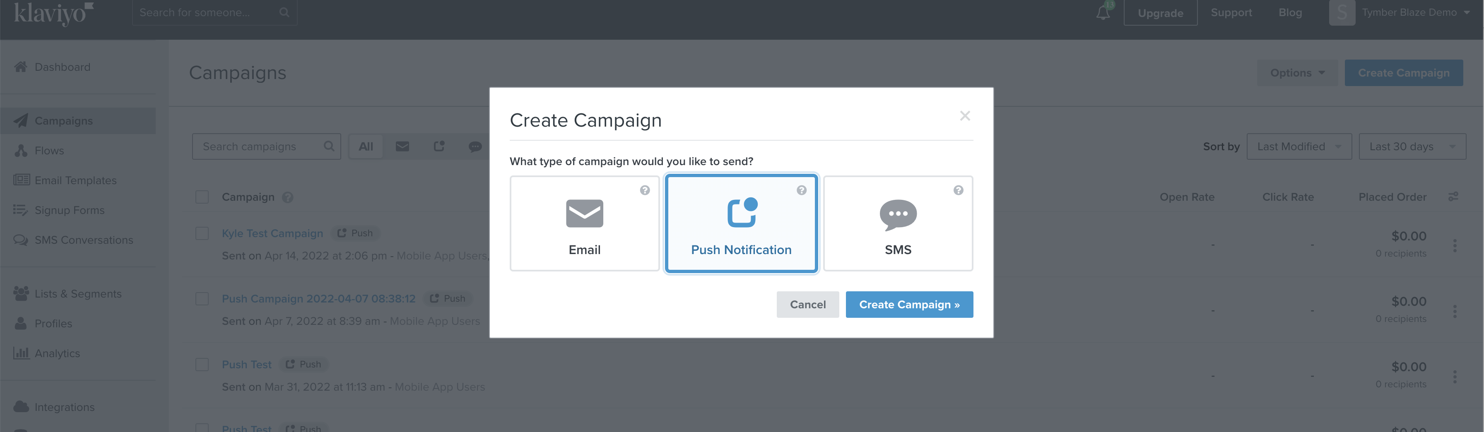Filter campaigns by email envelope icon

pos(402,146)
